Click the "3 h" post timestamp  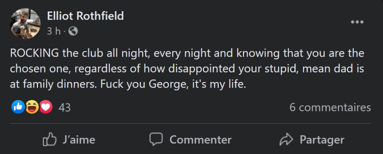click(x=53, y=31)
